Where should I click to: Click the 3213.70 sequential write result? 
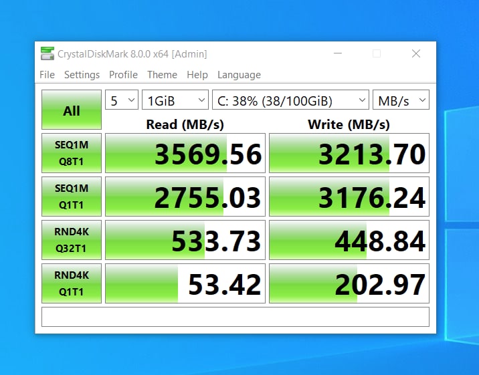tap(349, 153)
